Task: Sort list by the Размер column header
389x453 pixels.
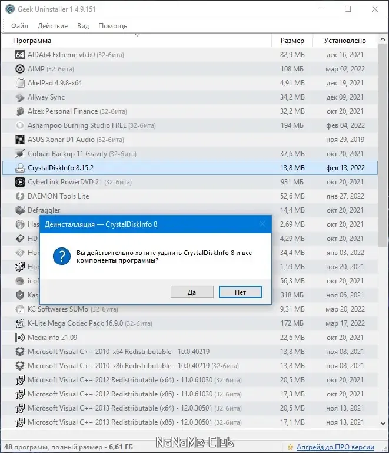Action: coord(292,41)
